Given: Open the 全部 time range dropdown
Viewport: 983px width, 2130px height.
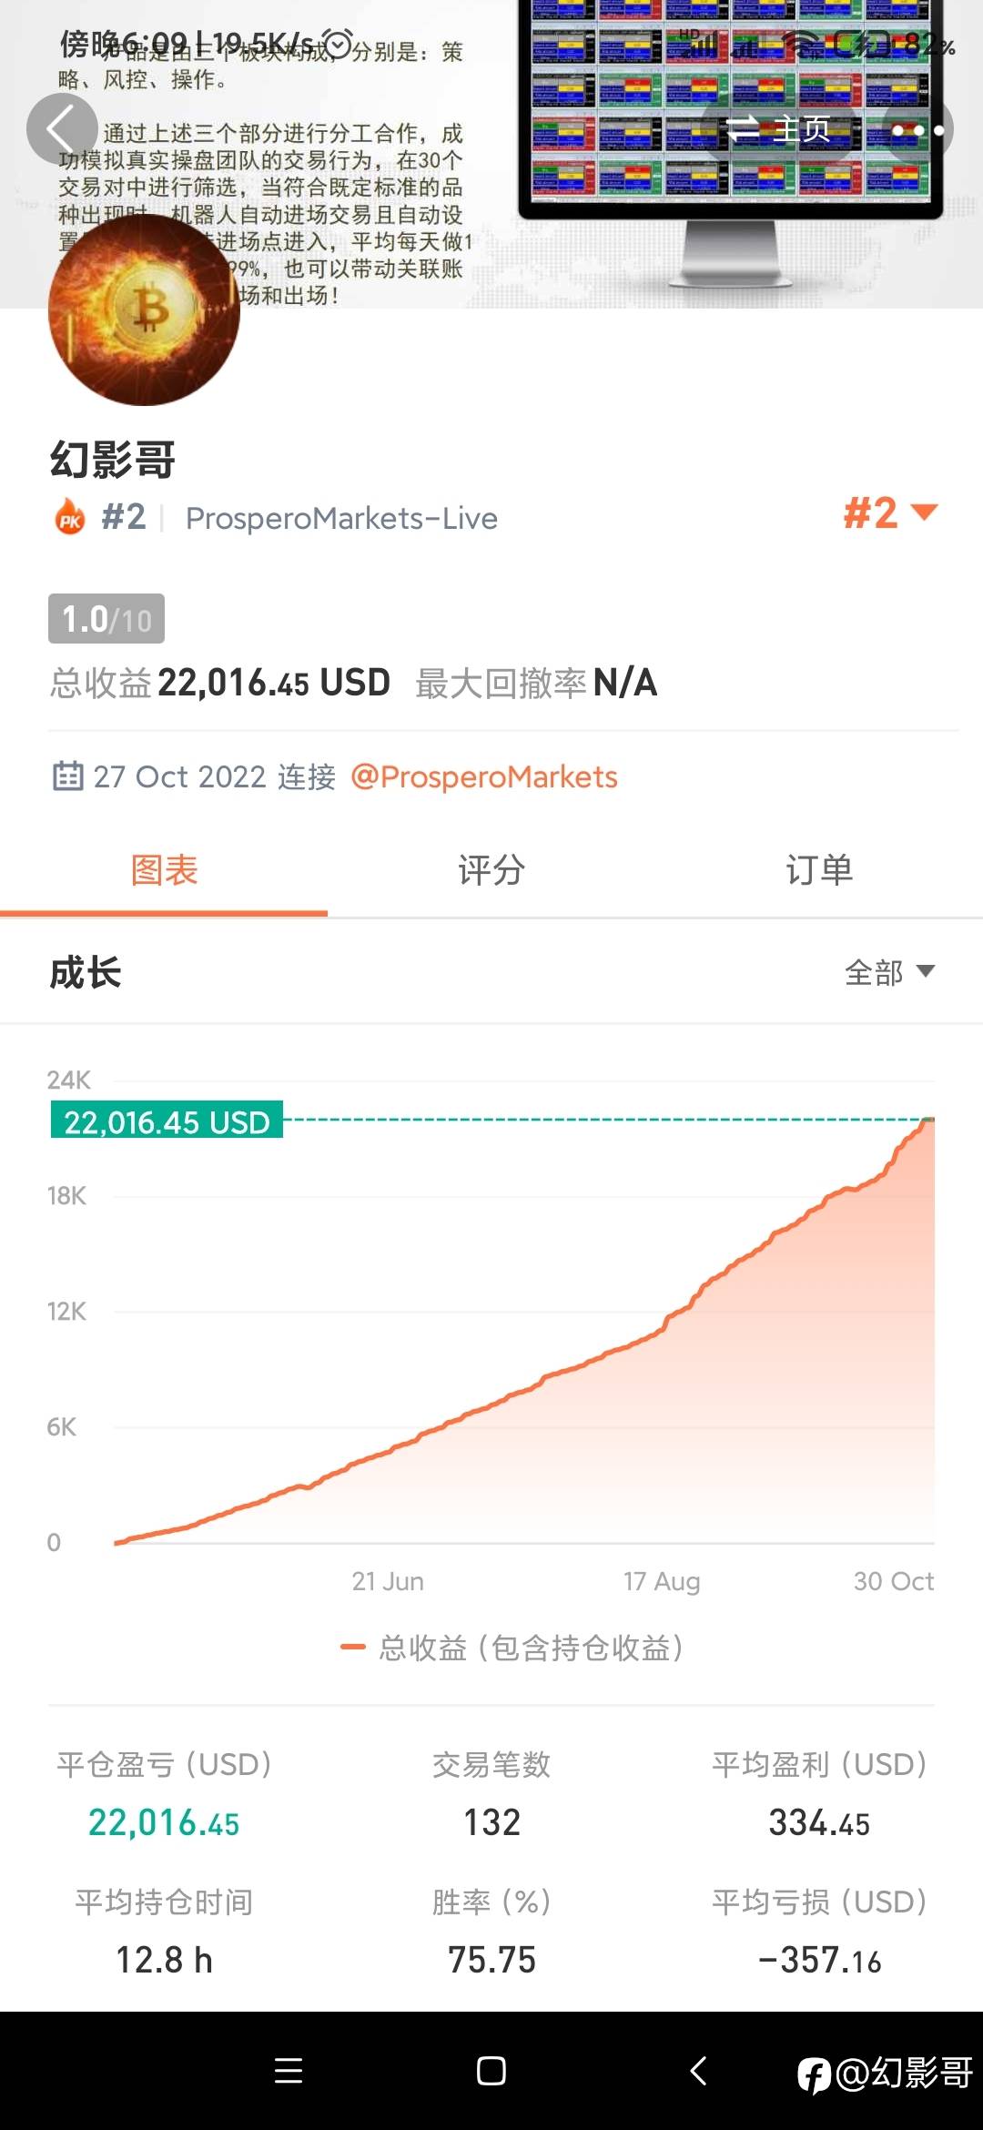Looking at the screenshot, I should (888, 972).
